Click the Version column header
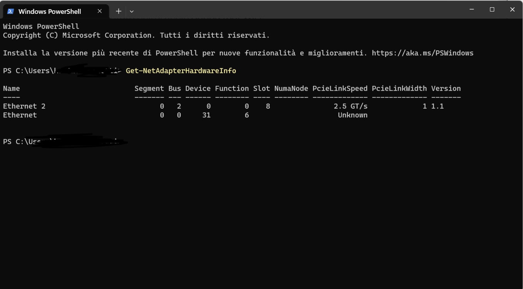 [446, 89]
